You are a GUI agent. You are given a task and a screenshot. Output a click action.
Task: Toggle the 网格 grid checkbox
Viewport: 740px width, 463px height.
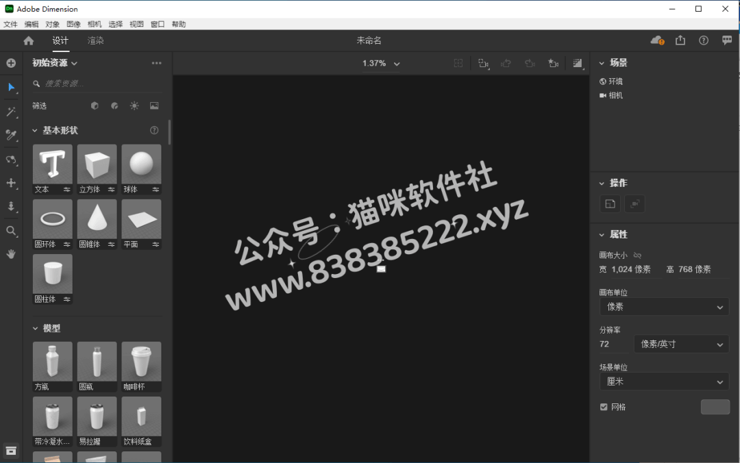[604, 407]
